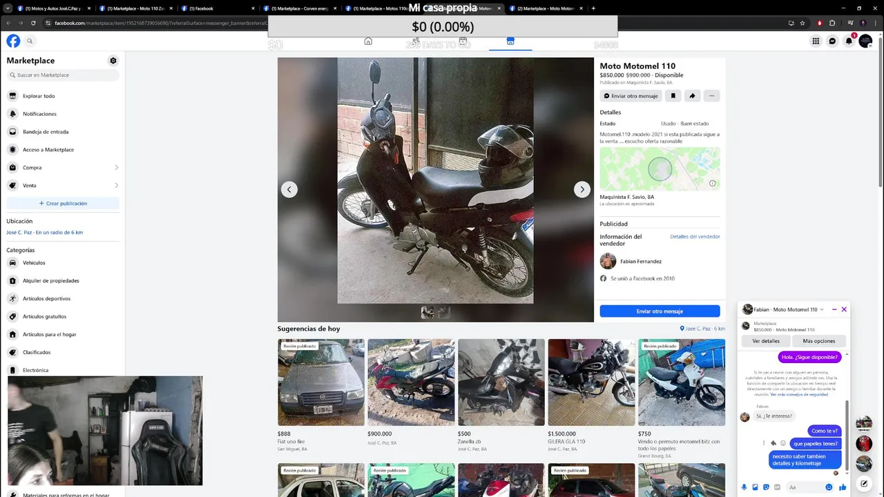
Task: Open a new browser tab
Action: [x=593, y=8]
